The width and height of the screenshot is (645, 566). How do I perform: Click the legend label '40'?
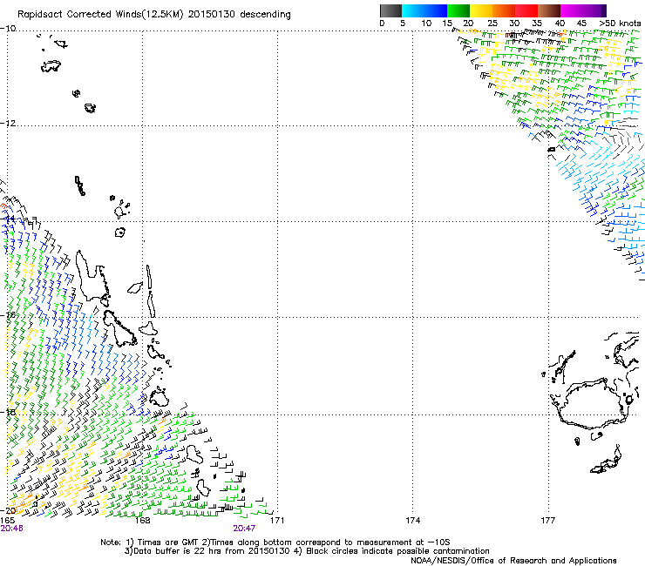[x=560, y=24]
